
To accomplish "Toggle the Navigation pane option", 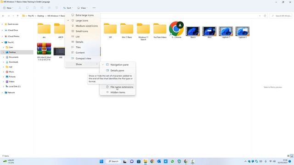I will (x=118, y=65).
